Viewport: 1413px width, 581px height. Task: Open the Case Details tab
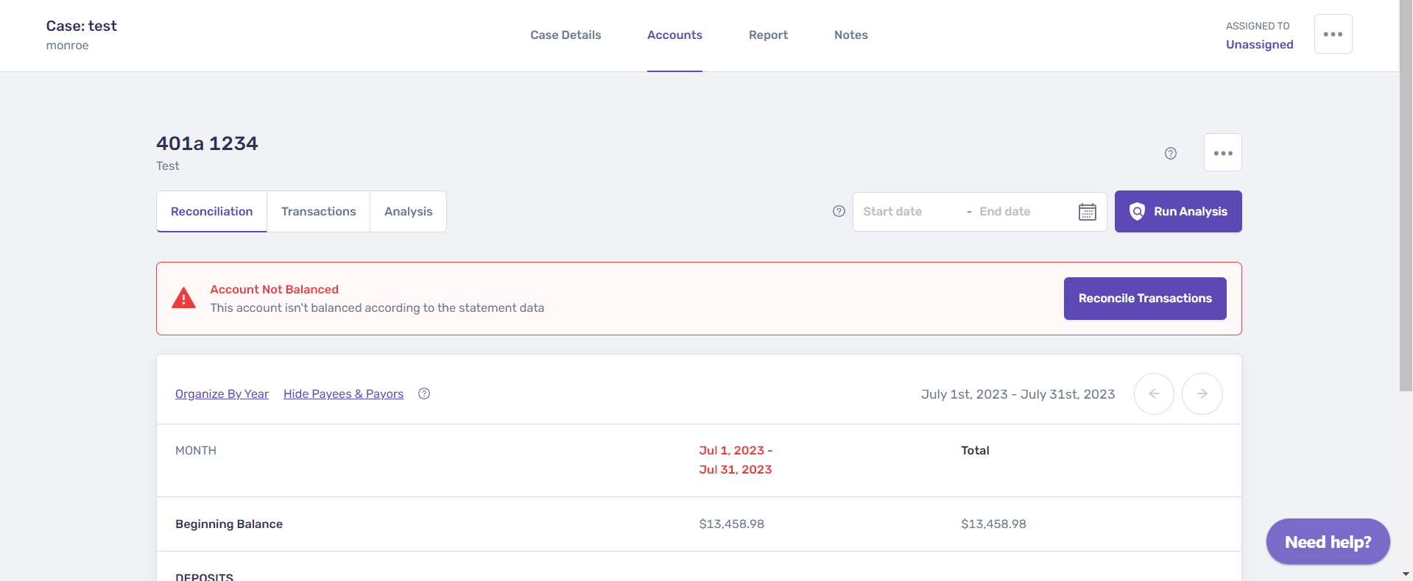[x=565, y=35]
